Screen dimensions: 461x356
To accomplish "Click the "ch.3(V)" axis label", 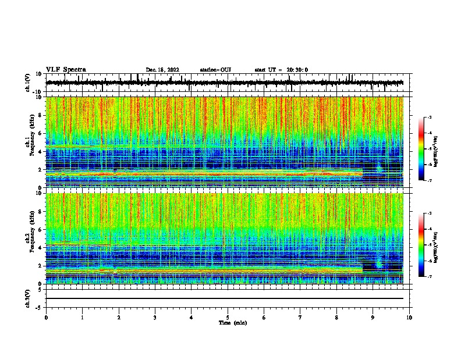I will coord(28,298).
